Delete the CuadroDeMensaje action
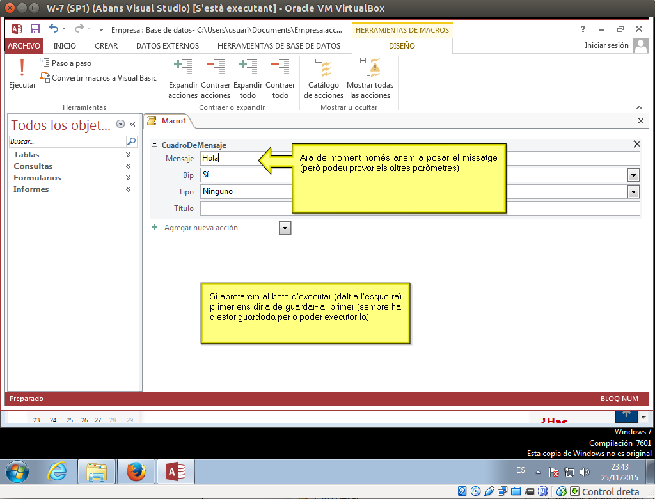The height and width of the screenshot is (499, 655). [x=636, y=144]
